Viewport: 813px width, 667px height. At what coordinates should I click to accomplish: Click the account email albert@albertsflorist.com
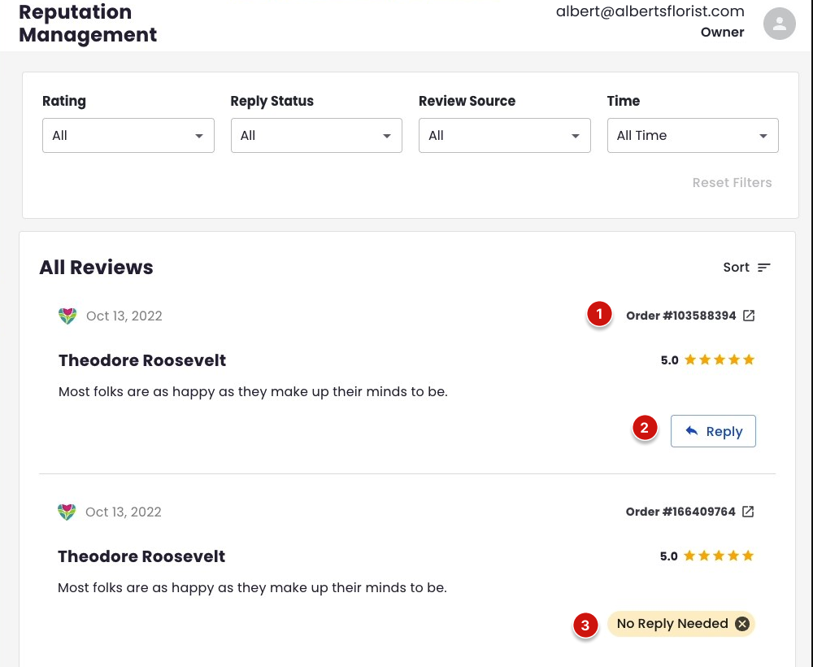coord(650,11)
